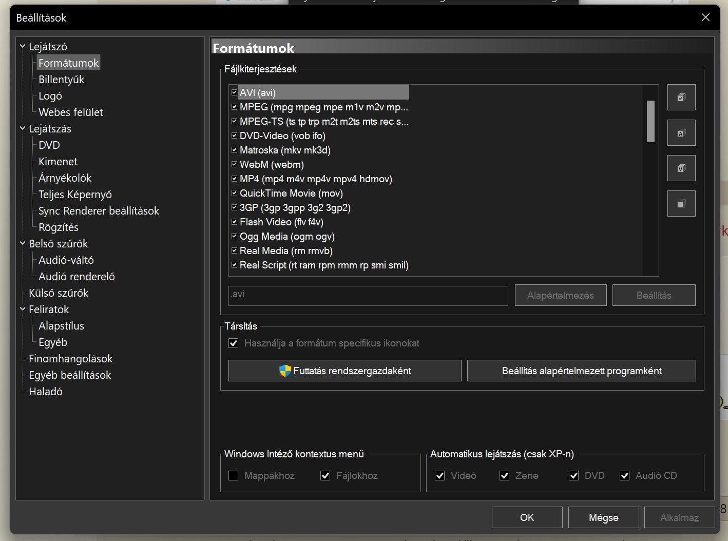Open the Audió renderelő page

coord(76,276)
